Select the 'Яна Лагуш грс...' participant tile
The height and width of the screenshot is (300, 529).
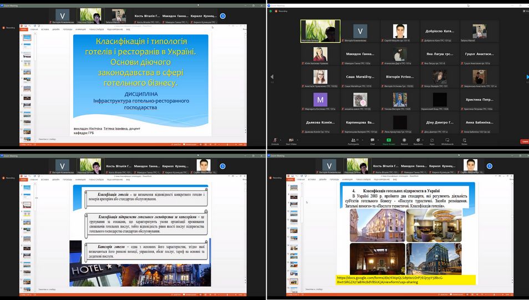click(440, 54)
